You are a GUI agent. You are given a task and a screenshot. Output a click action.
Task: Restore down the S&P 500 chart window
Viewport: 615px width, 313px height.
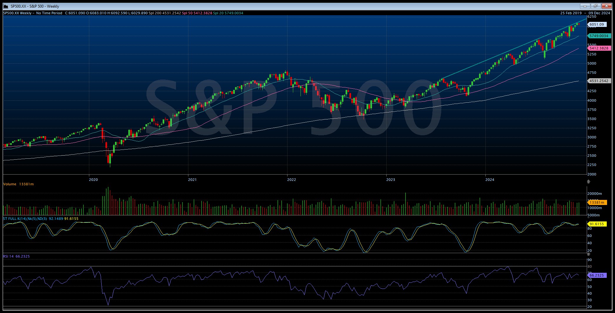coord(596,6)
